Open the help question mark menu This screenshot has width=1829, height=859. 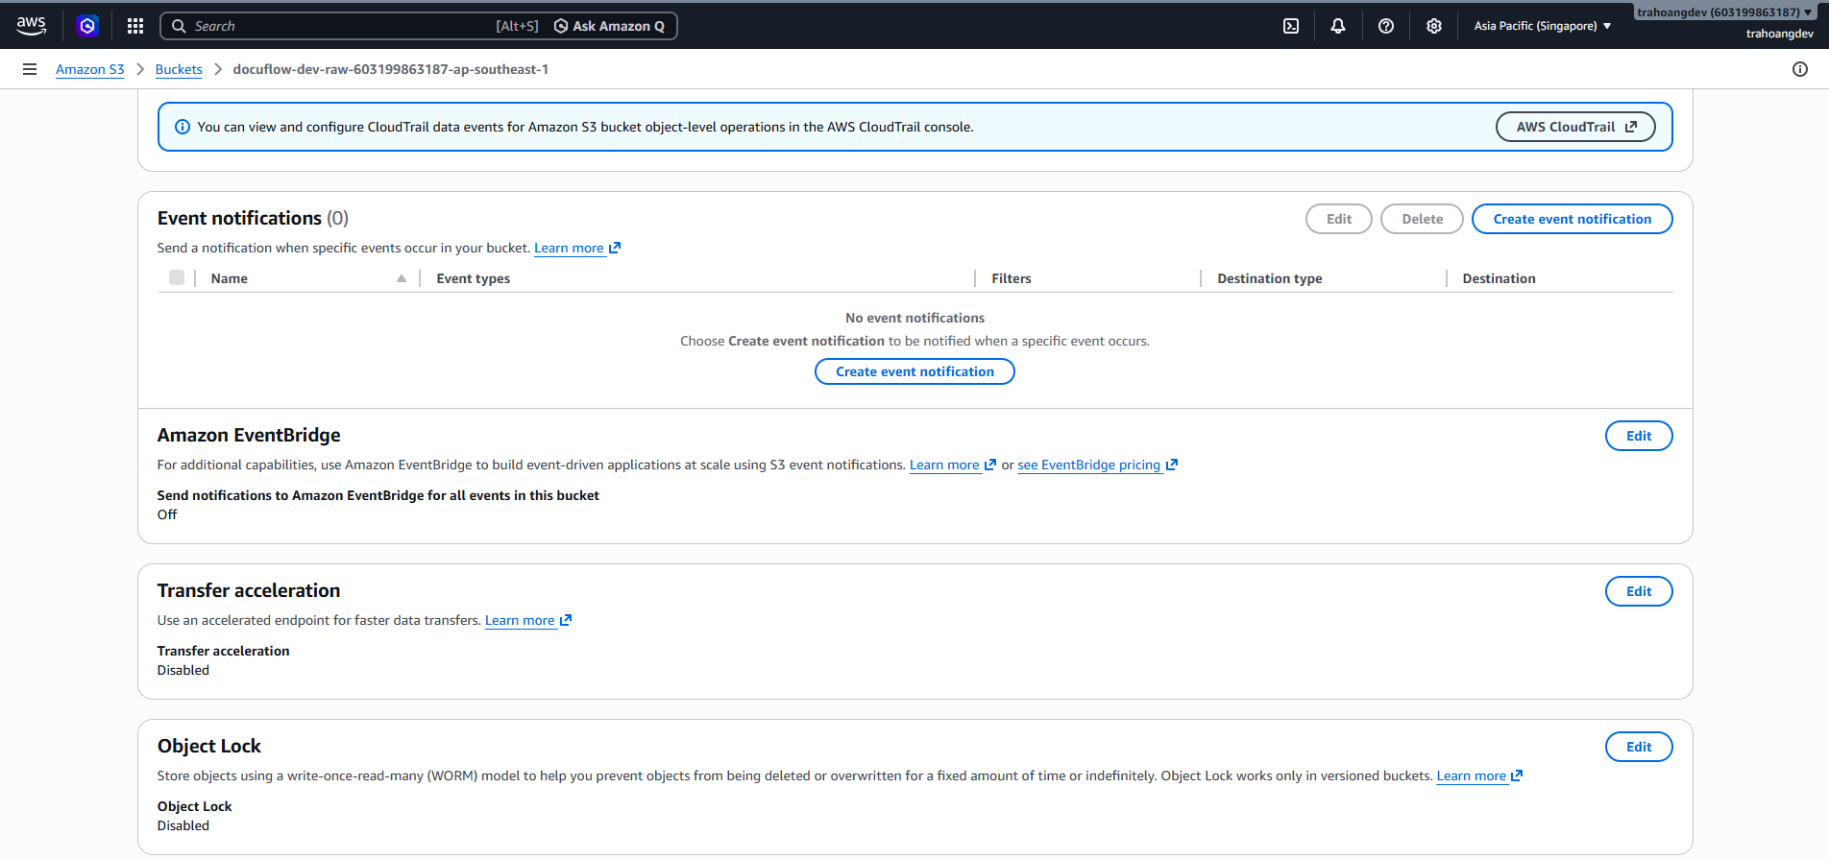tap(1386, 26)
